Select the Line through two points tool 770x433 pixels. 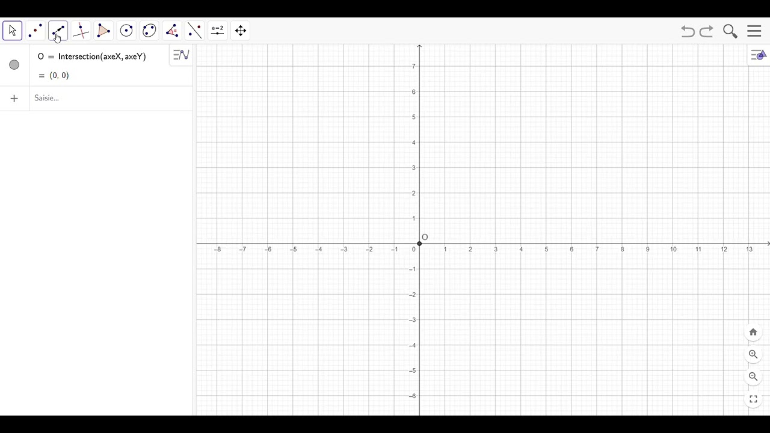[x=58, y=31]
